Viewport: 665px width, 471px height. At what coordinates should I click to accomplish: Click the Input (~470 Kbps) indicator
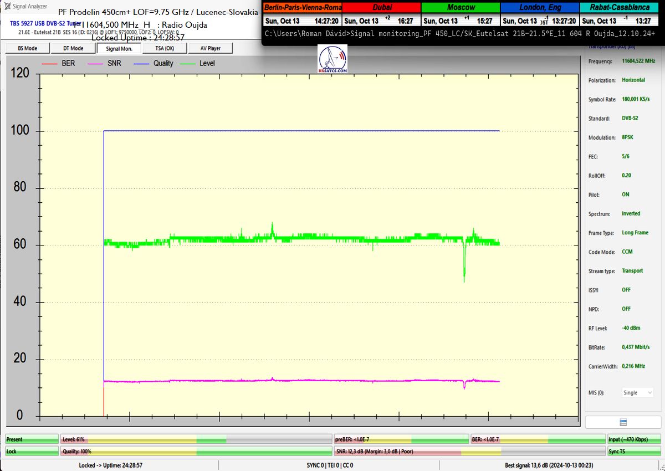pos(635,439)
